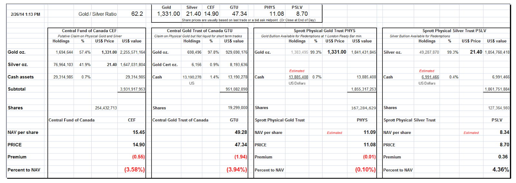This screenshot has width=516, height=183.
Task: Click PSLV silver value 1,054,760,418
Action: coord(497,52)
